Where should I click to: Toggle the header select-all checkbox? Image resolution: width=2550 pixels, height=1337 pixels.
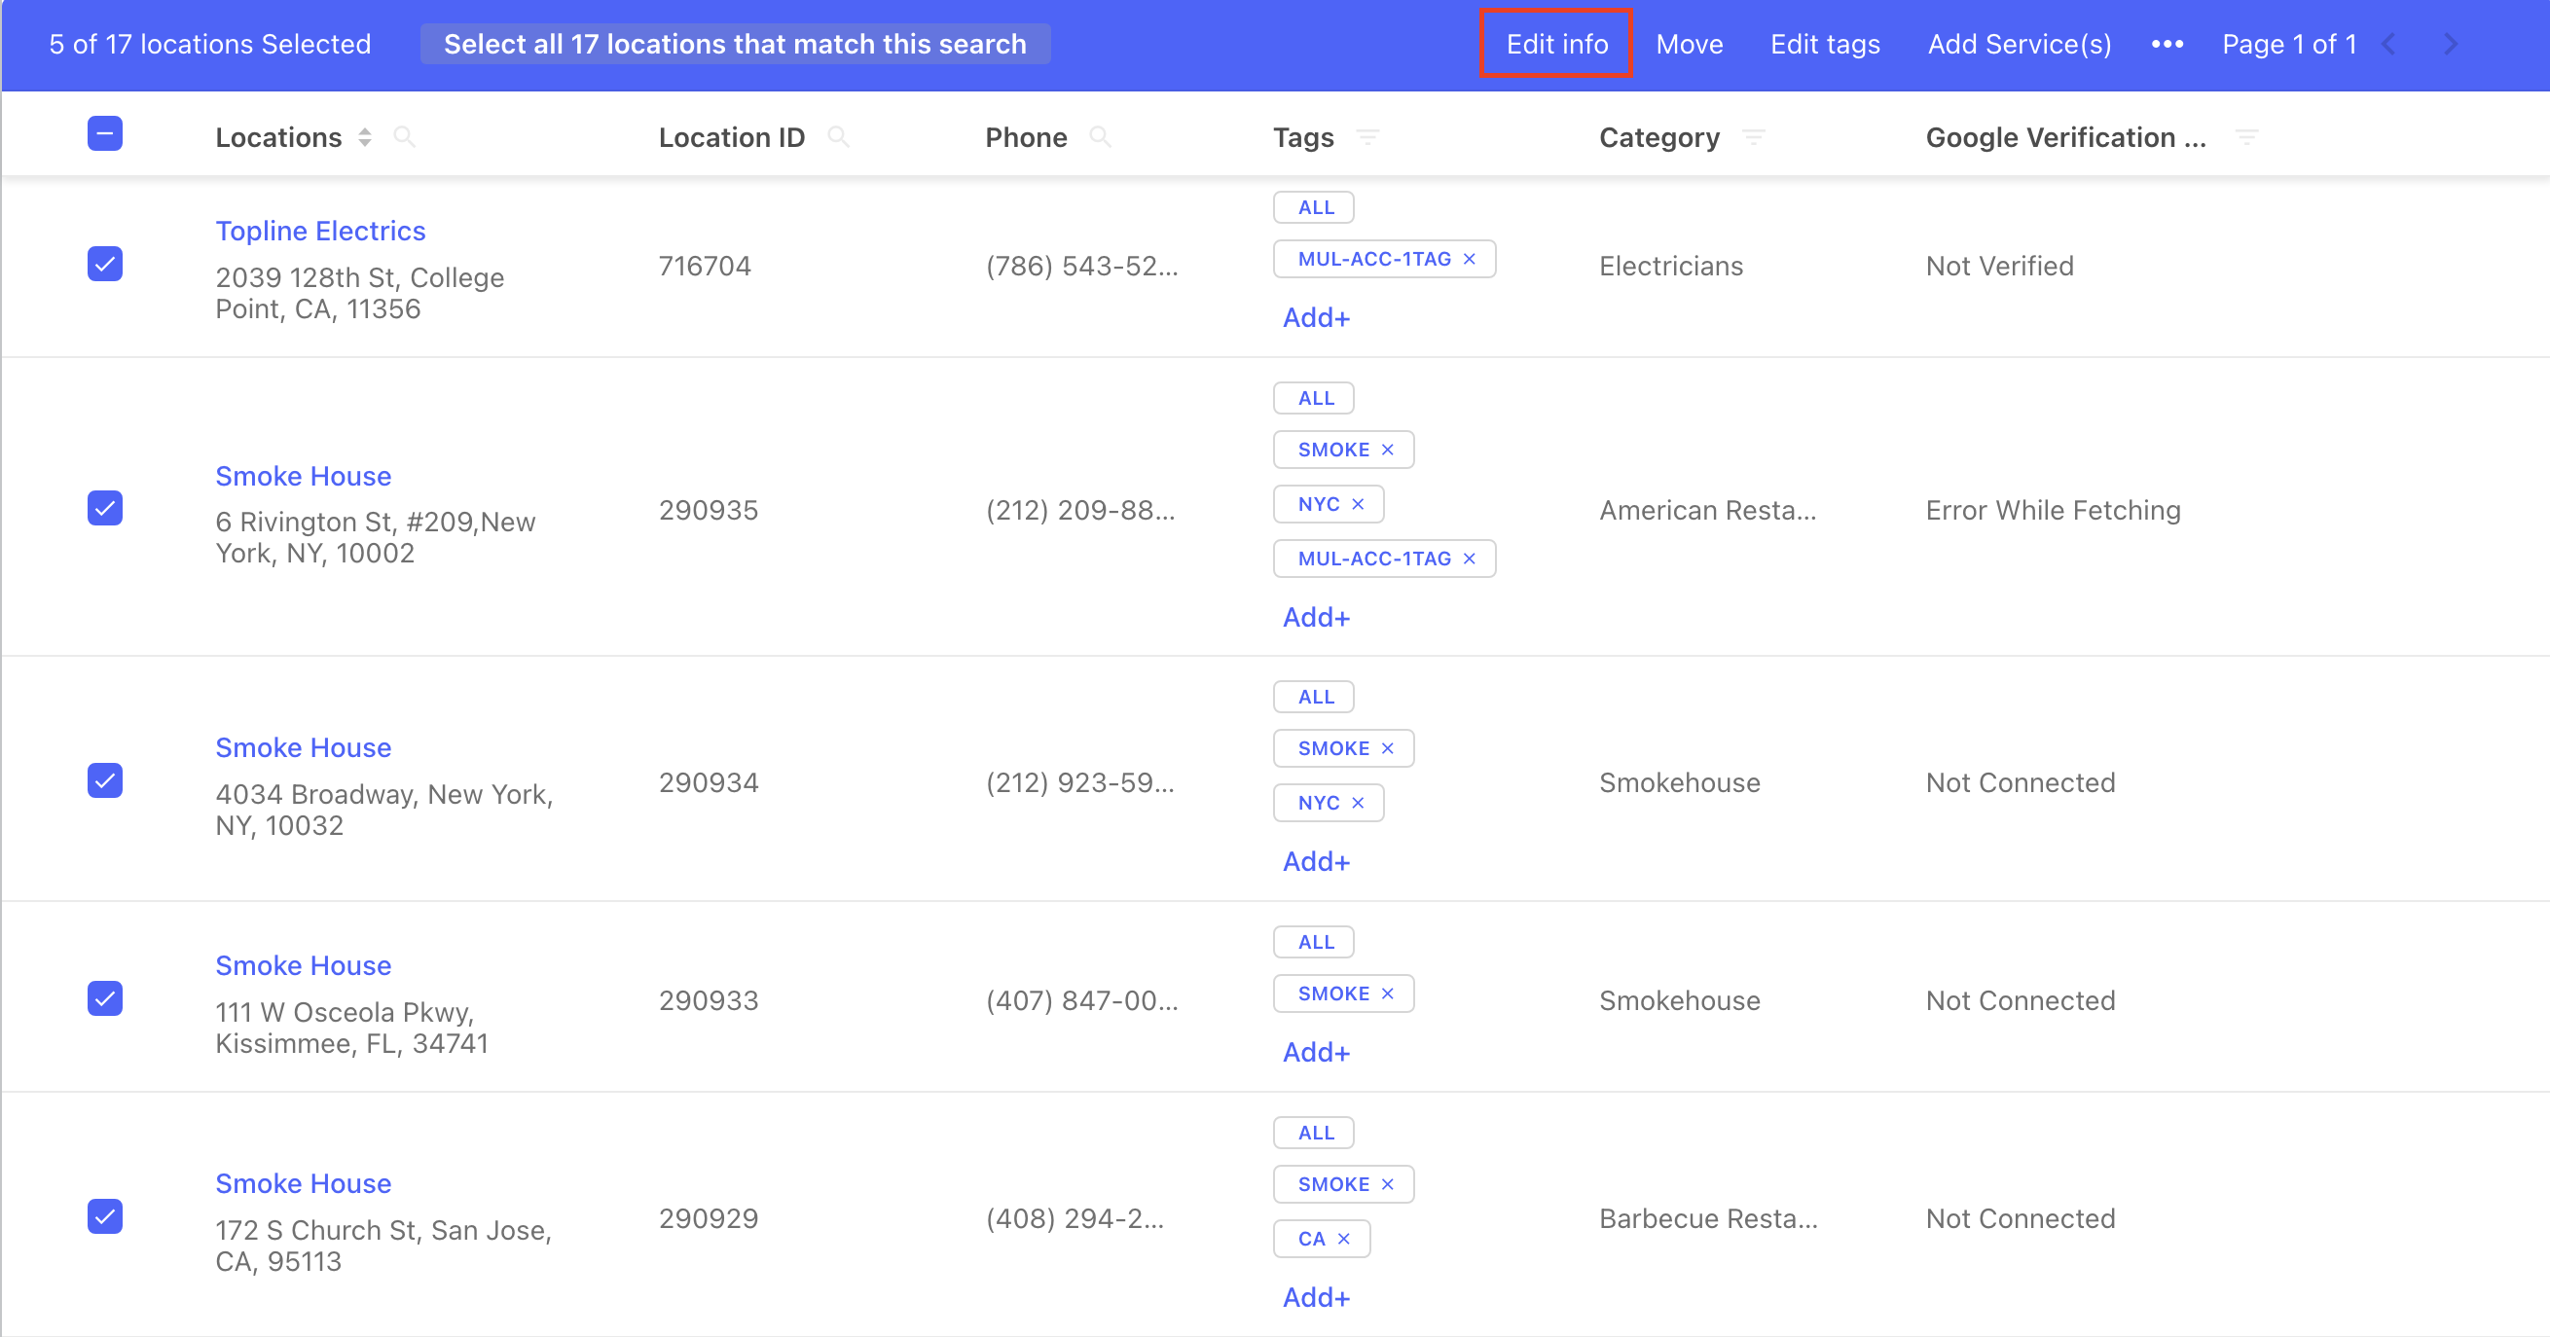(105, 133)
